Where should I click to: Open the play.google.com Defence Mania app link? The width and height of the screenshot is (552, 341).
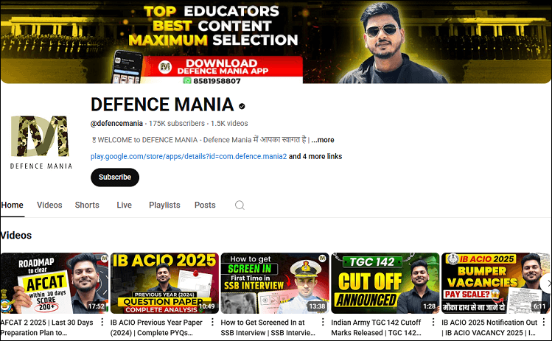click(x=189, y=156)
